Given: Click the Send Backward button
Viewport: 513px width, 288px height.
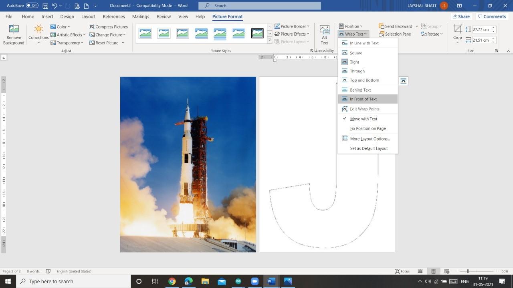Looking at the screenshot, I should pyautogui.click(x=396, y=26).
